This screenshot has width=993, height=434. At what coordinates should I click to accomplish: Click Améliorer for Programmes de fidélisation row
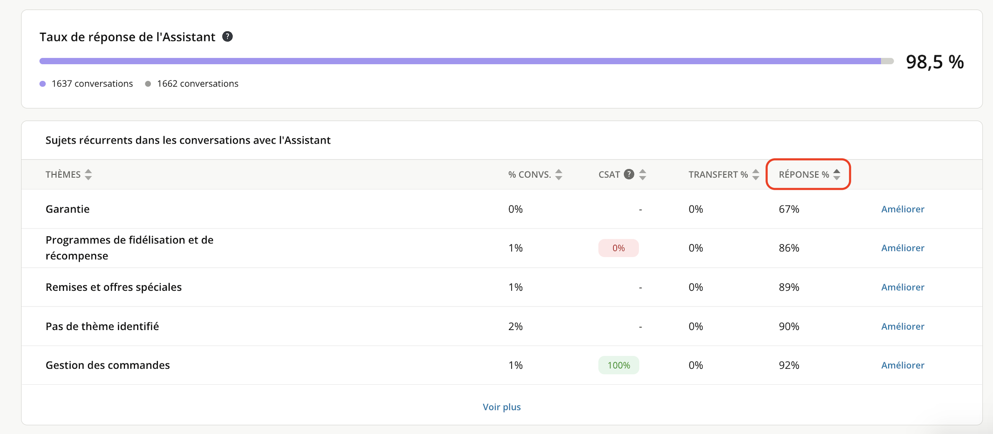click(902, 248)
